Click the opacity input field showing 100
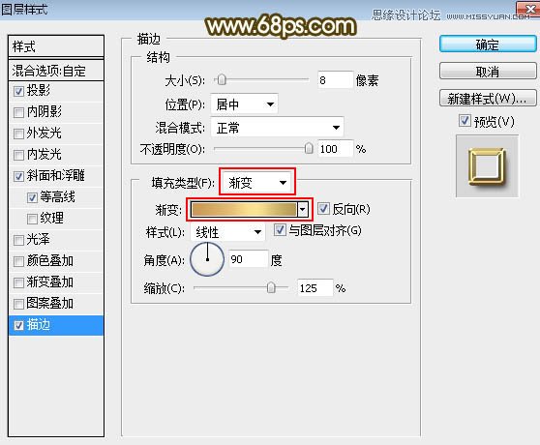Viewport: 540px width, 445px height. 336,149
